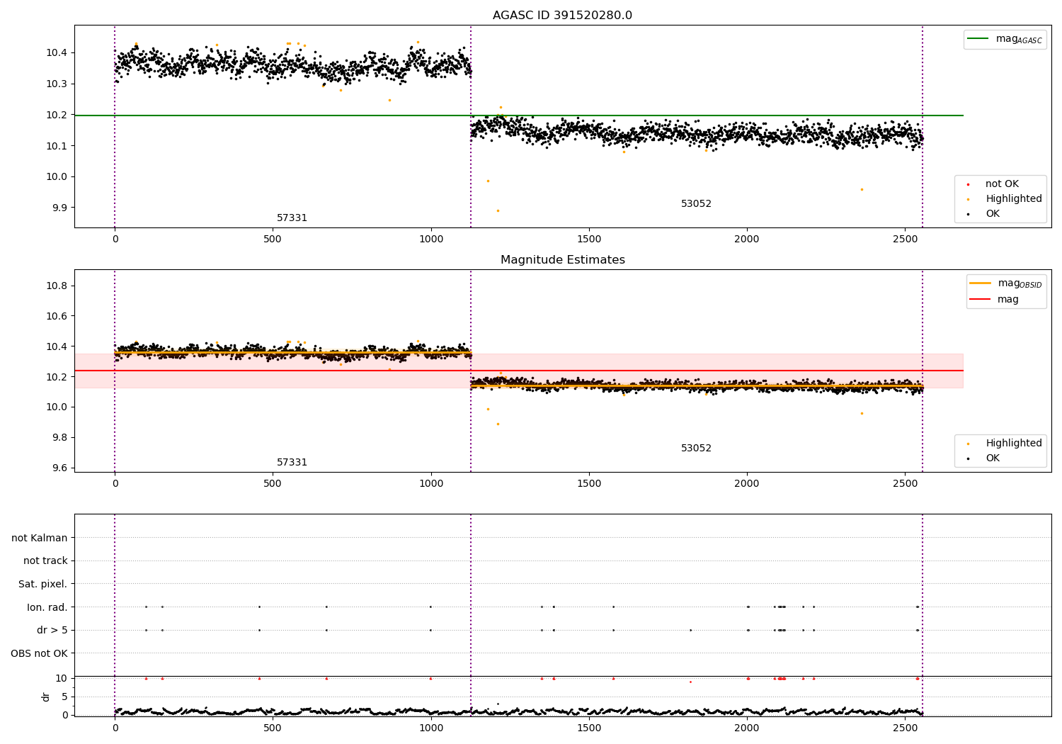
Task: Click the rotated 'dr' y-axis label
Action: click(46, 697)
